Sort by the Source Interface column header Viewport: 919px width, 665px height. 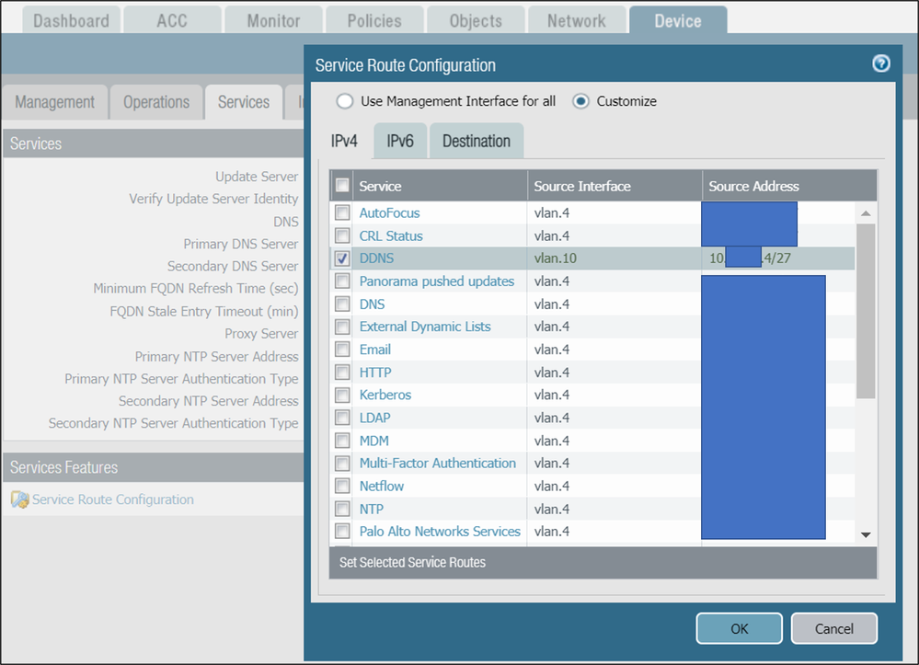click(x=615, y=186)
